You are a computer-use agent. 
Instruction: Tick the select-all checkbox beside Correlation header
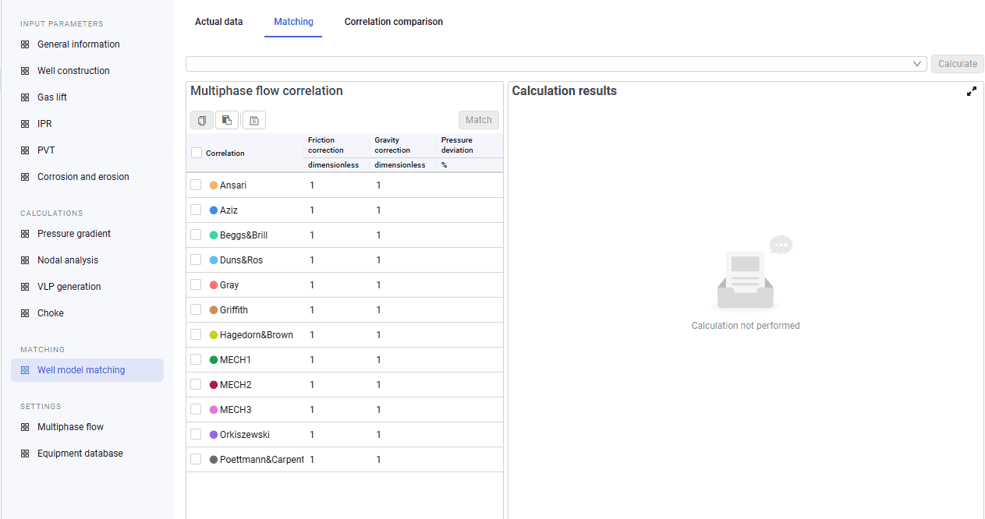point(197,153)
